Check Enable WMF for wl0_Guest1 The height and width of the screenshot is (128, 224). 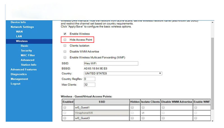(x=195, y=108)
